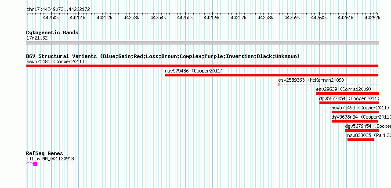Select the Cytogenetic Bands track title
This screenshot has width=391, height=188.
point(52,33)
